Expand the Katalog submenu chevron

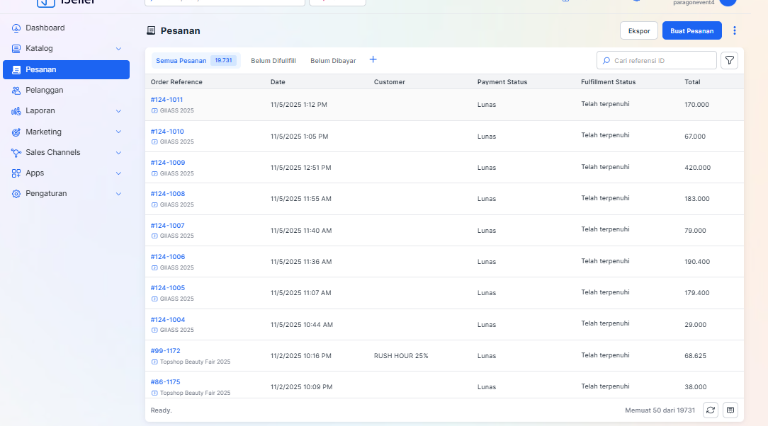(118, 49)
